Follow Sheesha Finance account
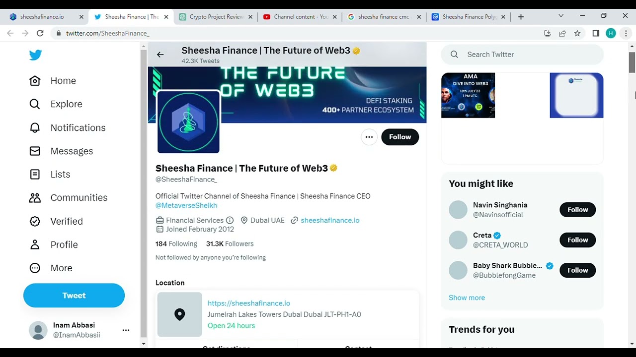This screenshot has width=636, height=357. click(400, 137)
